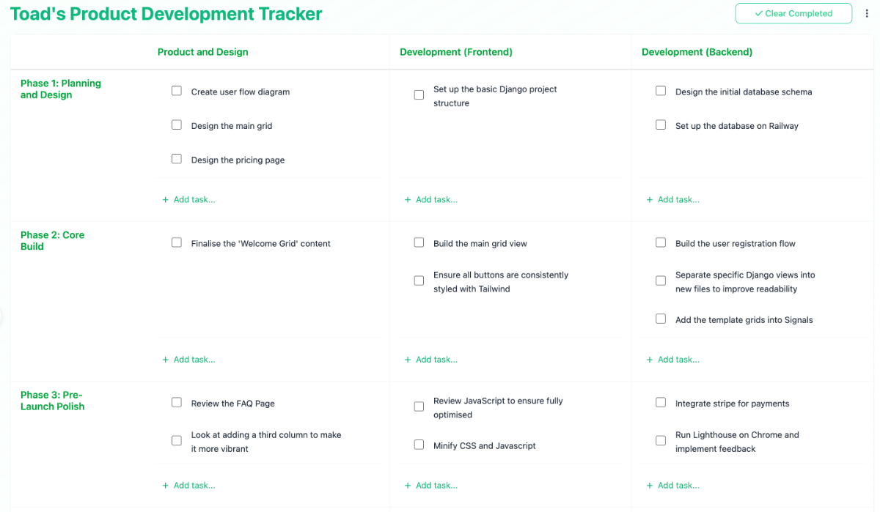The height and width of the screenshot is (512, 880).
Task: Add task in Phase 1 Frontend column
Action: click(431, 199)
